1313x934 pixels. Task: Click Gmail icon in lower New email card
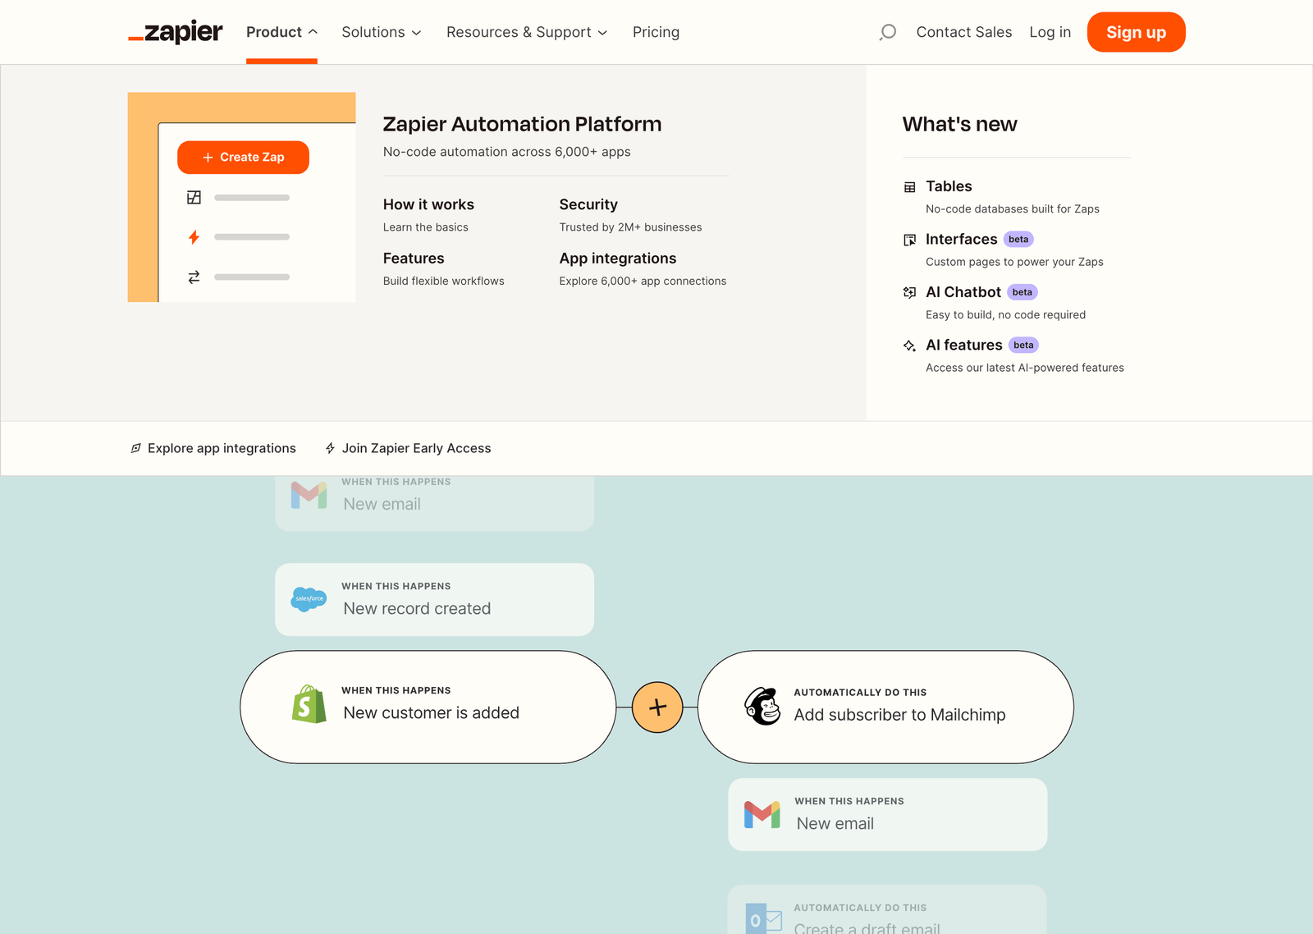[x=762, y=814]
